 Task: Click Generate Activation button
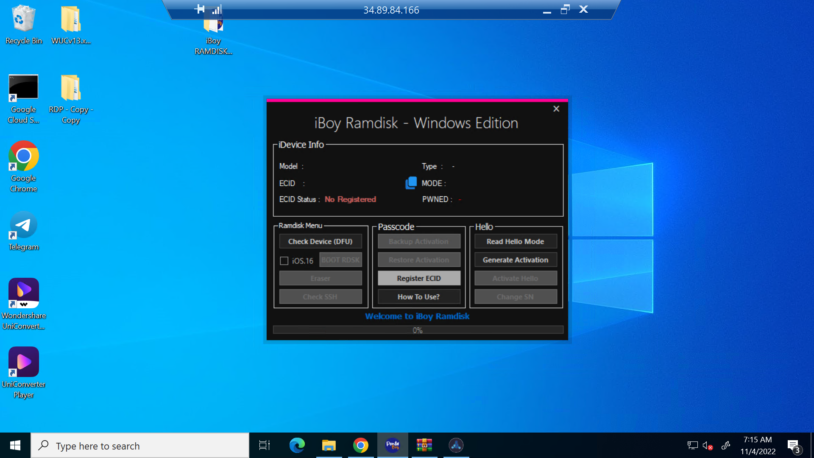pyautogui.click(x=515, y=260)
